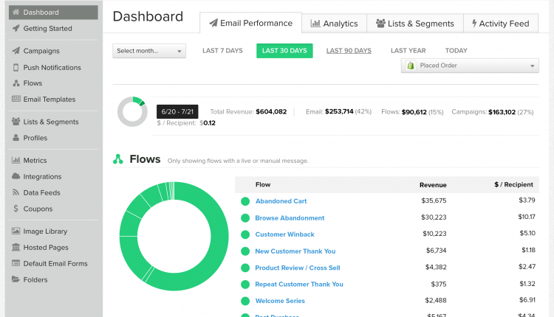Click the Coupons dollar sign icon
The height and width of the screenshot is (317, 554).
click(16, 209)
